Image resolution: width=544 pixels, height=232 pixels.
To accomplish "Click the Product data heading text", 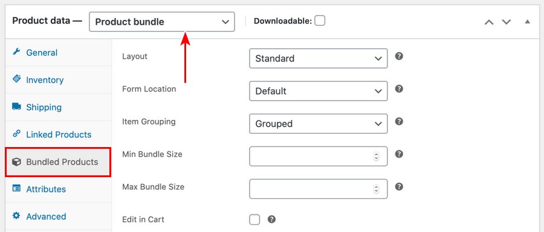I will (x=47, y=20).
